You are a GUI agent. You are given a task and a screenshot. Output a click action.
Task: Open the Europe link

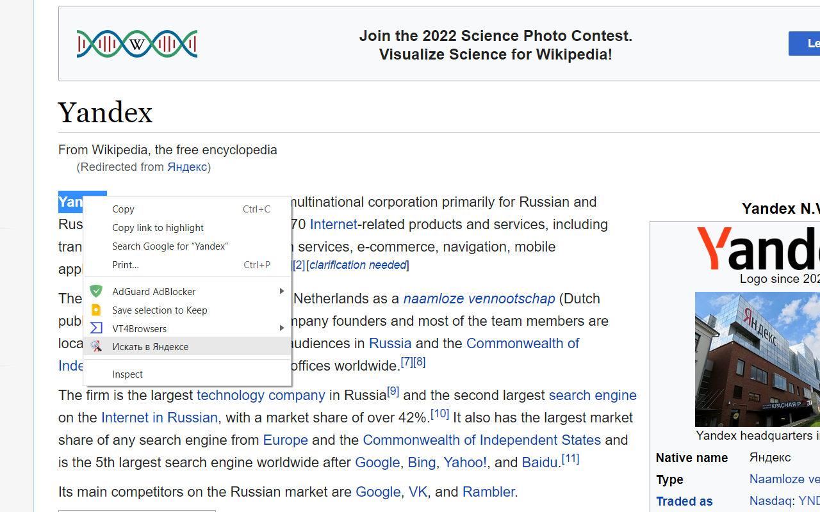click(x=286, y=440)
